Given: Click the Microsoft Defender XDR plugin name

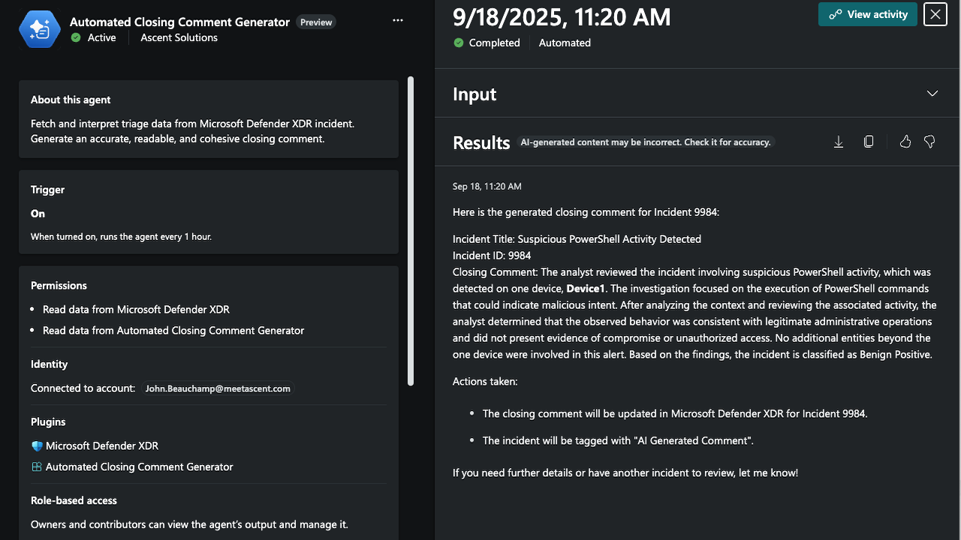Looking at the screenshot, I should tap(102, 445).
